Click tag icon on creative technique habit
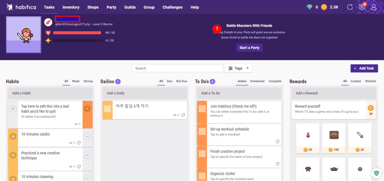This screenshot has height=181, width=384. 79,166
